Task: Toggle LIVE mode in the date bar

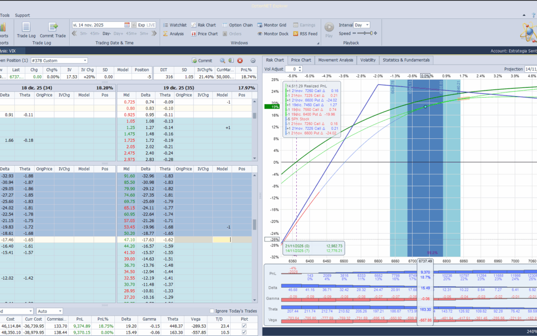Action: coord(151,25)
